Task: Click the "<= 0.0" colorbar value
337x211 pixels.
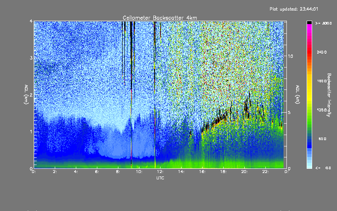Action: coord(323,168)
